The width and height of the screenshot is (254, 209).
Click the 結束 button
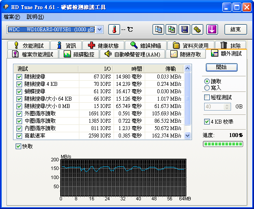click(x=236, y=29)
